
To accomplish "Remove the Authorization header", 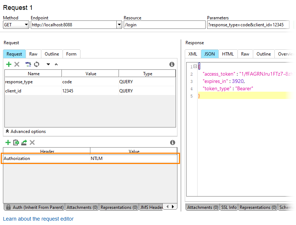I will [32, 142].
